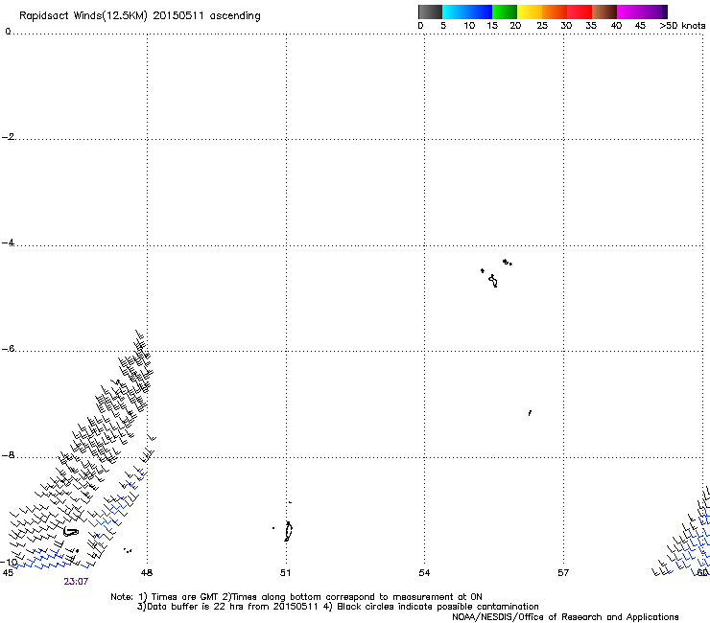Viewport: 710px width, 623px height.
Task: Click the island cluster between 54 and 57
Action: (x=496, y=273)
